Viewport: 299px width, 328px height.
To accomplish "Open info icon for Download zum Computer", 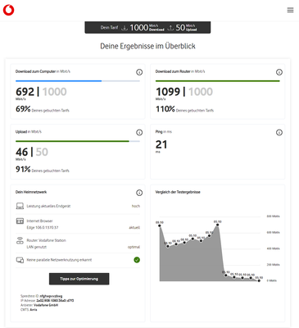I will point(139,72).
